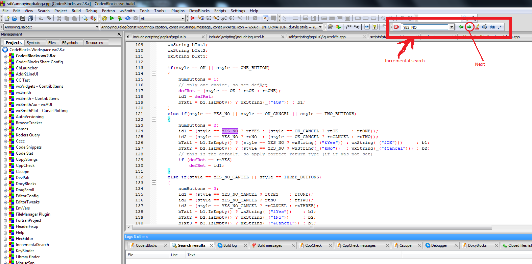The image size is (532, 264).
Task: Jump to next incremental search match
Action: (x=469, y=27)
